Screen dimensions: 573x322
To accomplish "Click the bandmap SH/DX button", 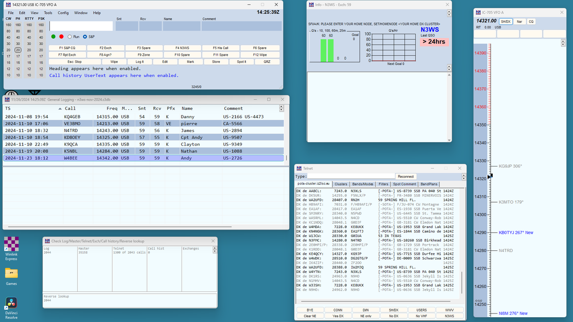I will click(x=505, y=21).
